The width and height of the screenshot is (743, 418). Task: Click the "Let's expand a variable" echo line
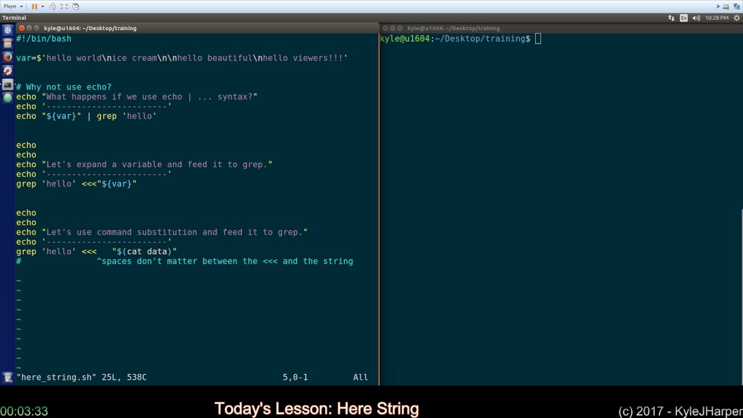click(x=144, y=164)
